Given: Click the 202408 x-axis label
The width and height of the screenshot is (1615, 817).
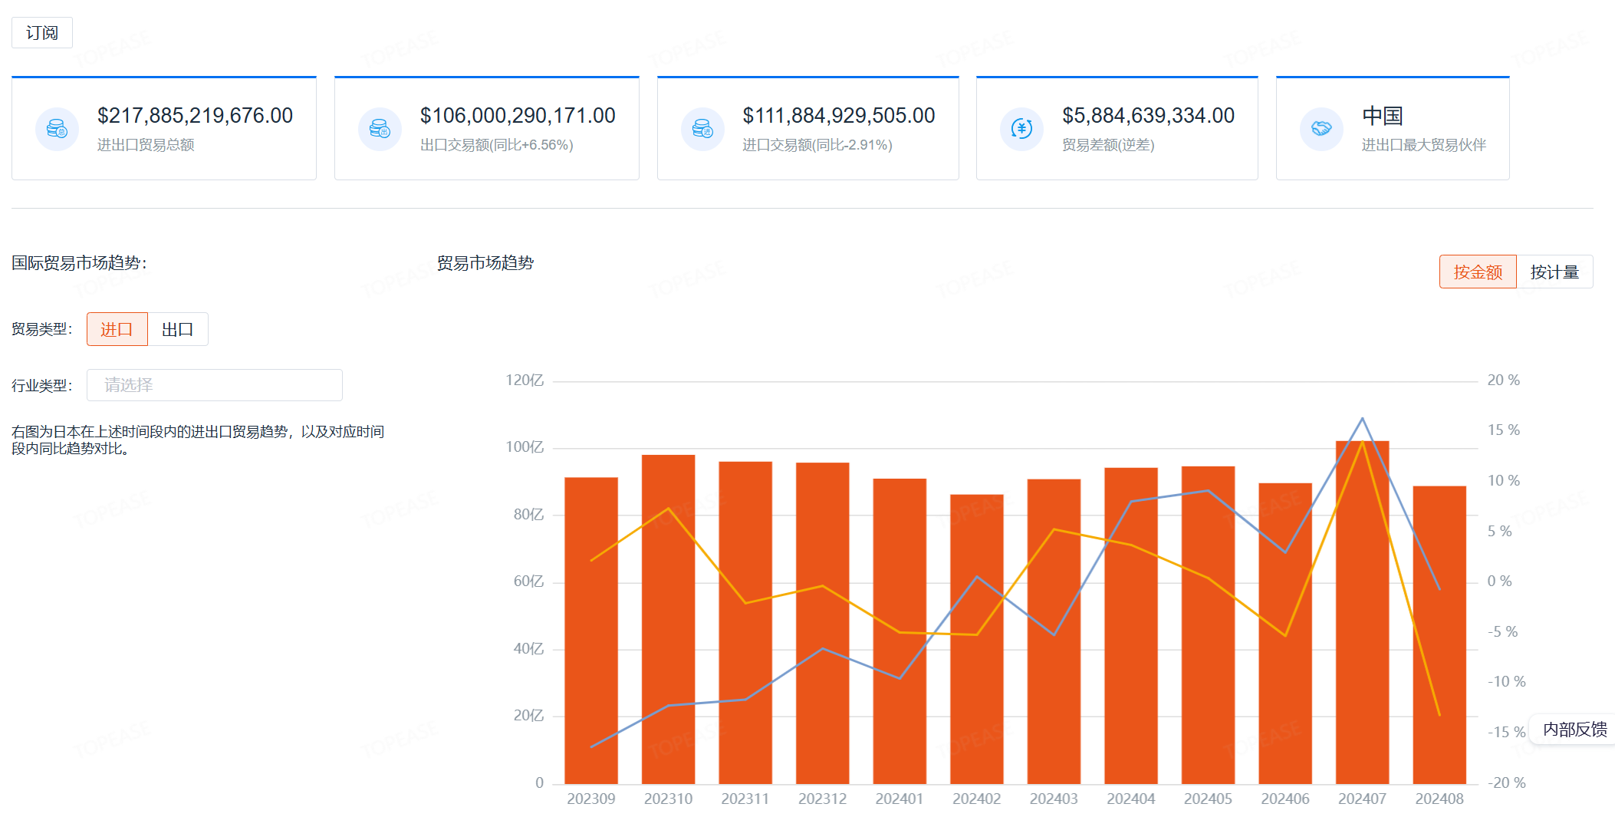Looking at the screenshot, I should coord(1439,799).
